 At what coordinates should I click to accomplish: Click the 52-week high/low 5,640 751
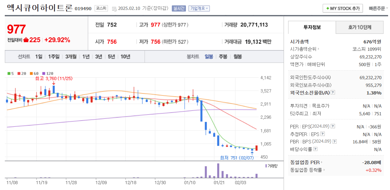[371, 113]
